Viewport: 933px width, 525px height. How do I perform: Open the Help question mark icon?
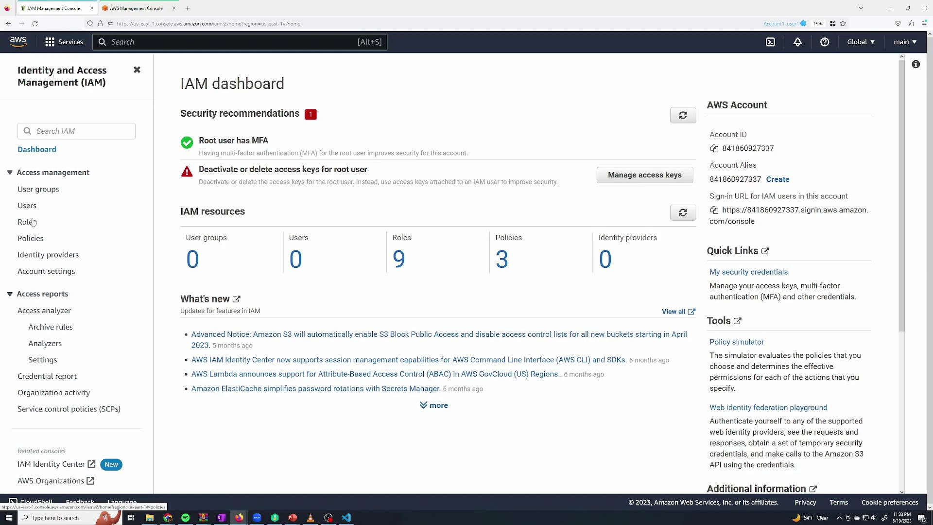pyautogui.click(x=825, y=42)
